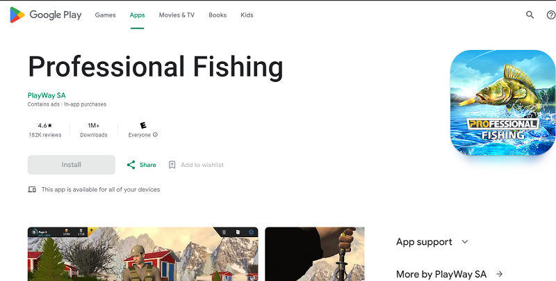
Task: Click the Everyone rating label
Action: point(140,135)
